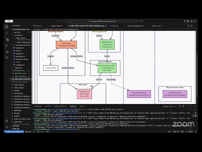Split the terminal panel
Image resolution: width=202 pixels, height=152 pixels.
point(180,106)
